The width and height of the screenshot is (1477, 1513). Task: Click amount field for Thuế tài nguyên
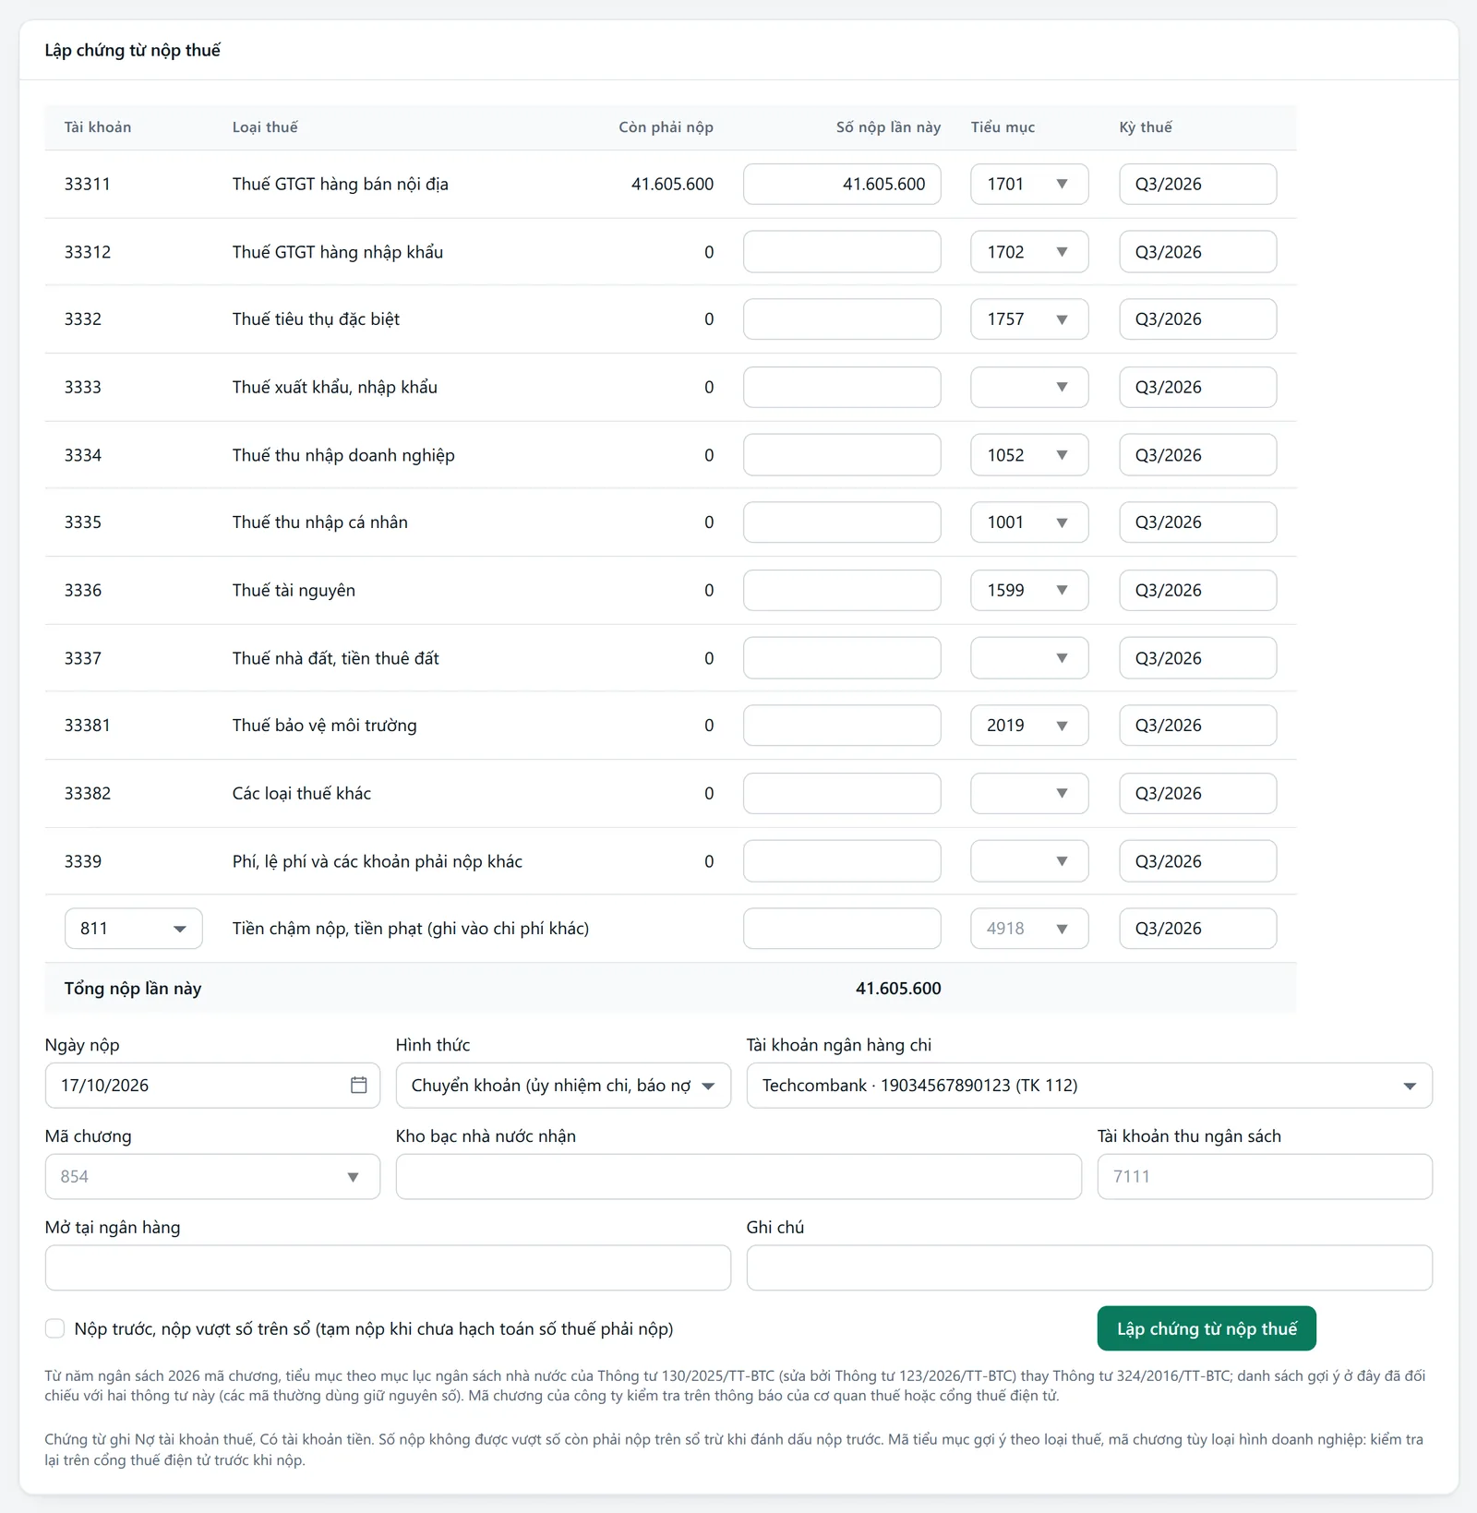842,590
